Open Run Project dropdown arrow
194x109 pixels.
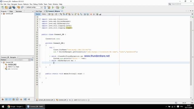55,7
